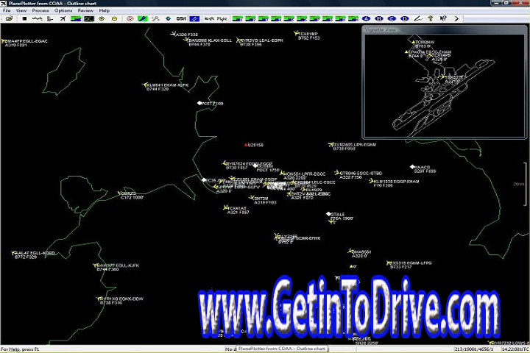Image resolution: width=530 pixels, height=353 pixels.
Task: Select aircraft RYR1XG near bottom left
Action: [120, 301]
